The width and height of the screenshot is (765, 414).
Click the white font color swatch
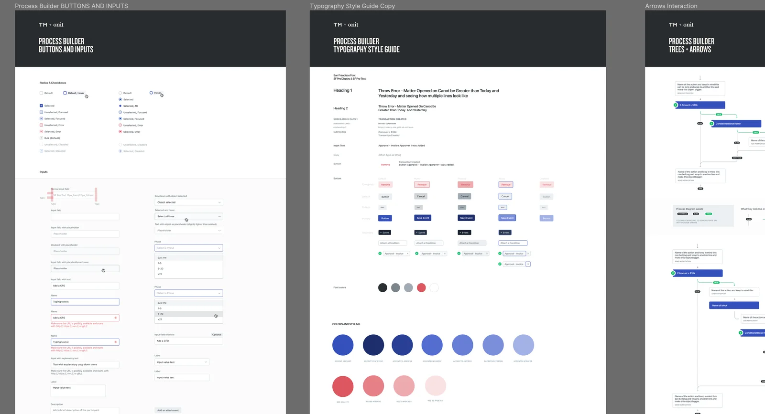click(x=434, y=287)
